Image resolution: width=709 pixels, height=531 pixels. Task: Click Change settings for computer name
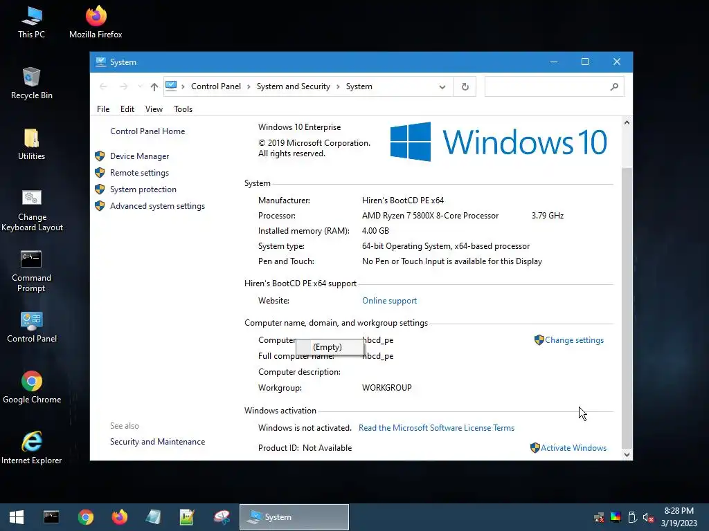574,340
